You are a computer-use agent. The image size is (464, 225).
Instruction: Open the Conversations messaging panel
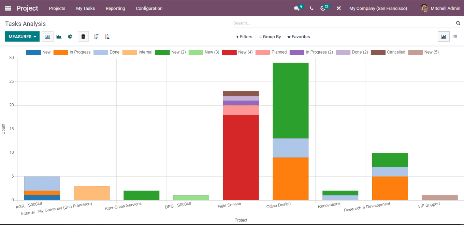coord(296,8)
